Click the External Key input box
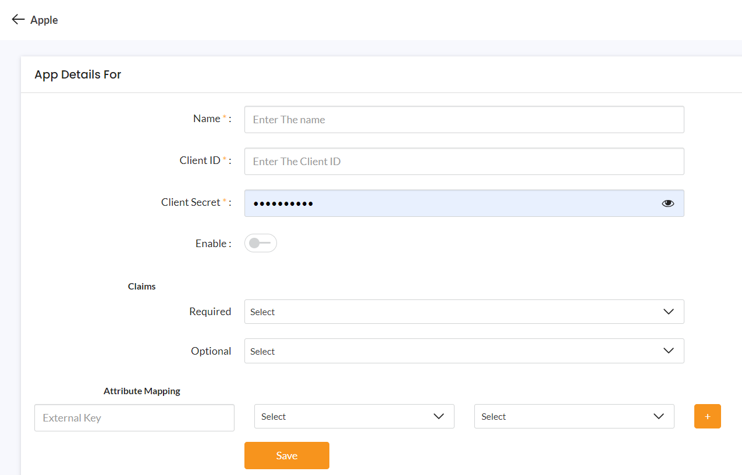This screenshot has height=475, width=742. [134, 417]
